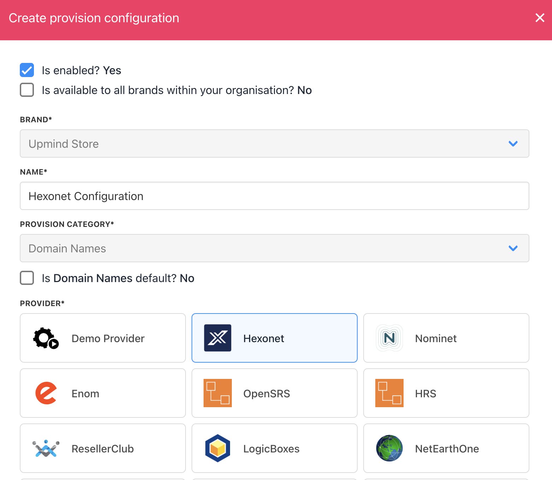Pick the HRS provider label
552x480 pixels.
426,394
